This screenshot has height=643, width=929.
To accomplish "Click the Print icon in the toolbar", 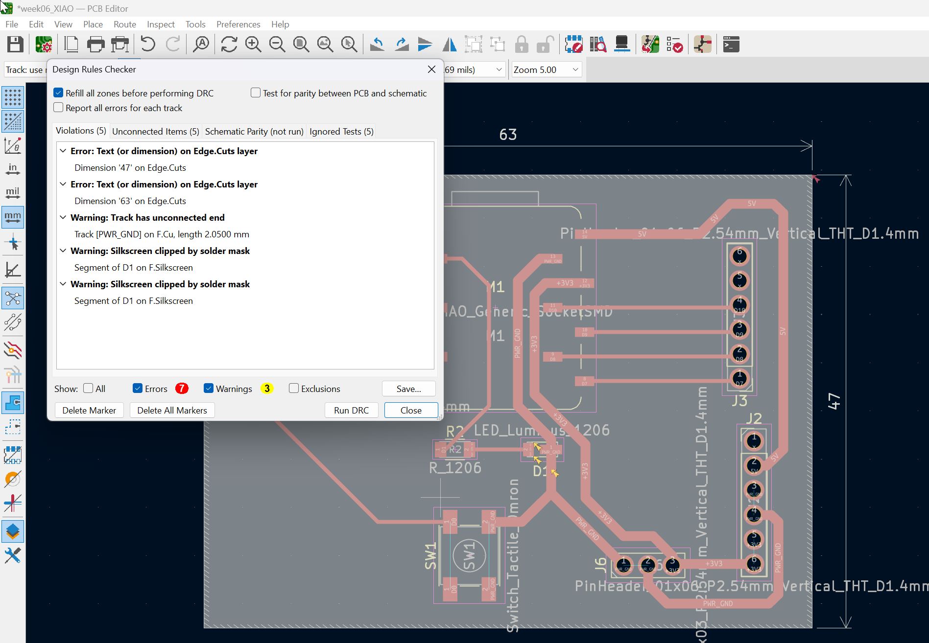I will pos(95,45).
